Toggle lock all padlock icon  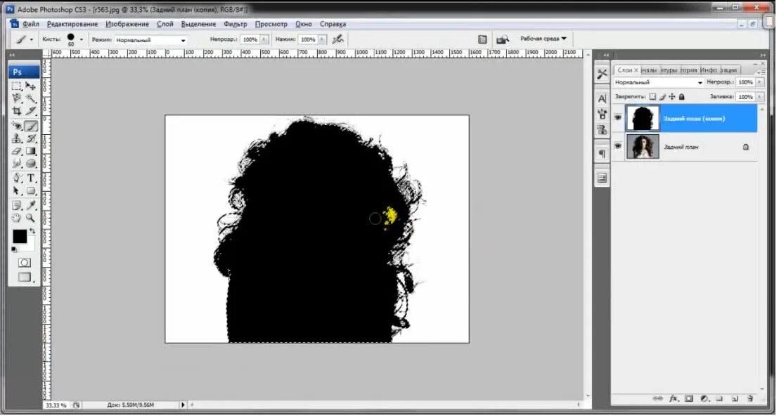pyautogui.click(x=682, y=97)
